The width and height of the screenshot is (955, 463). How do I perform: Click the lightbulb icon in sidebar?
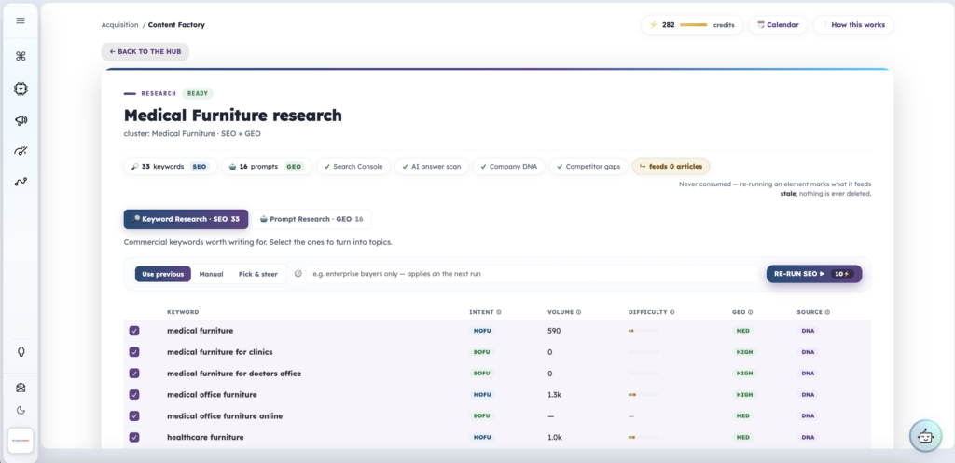point(21,351)
